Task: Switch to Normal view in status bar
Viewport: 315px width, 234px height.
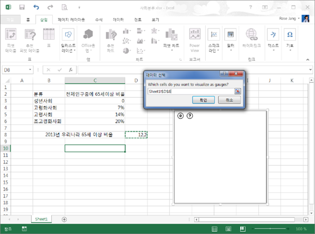Action: 214,229
